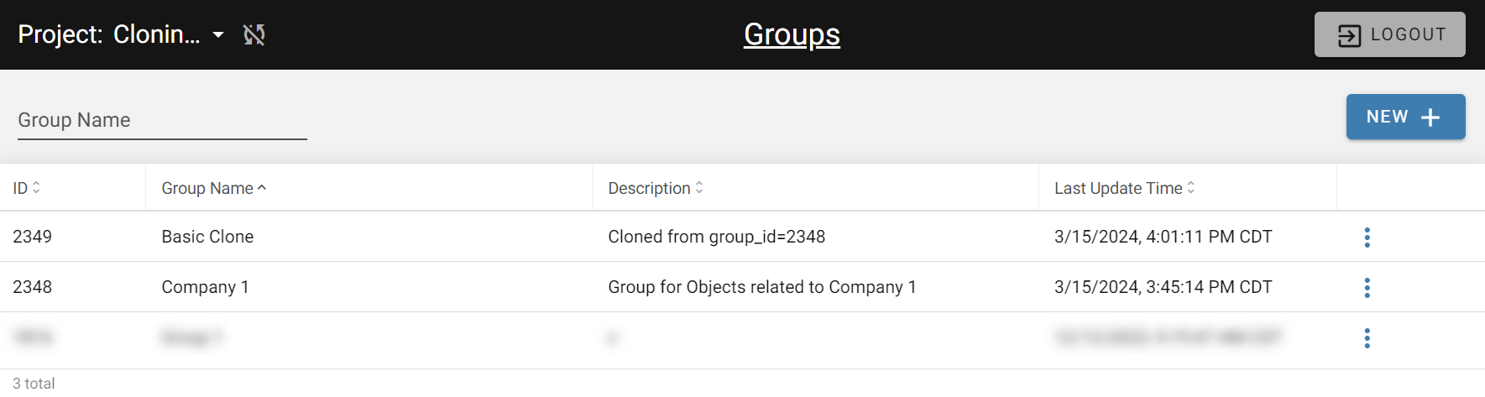Create a group with the NEW button
This screenshot has width=1485, height=397.
click(x=1405, y=117)
